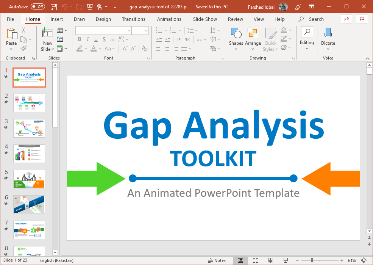
Task: Toggle Normal view button in status bar
Action: point(240,260)
